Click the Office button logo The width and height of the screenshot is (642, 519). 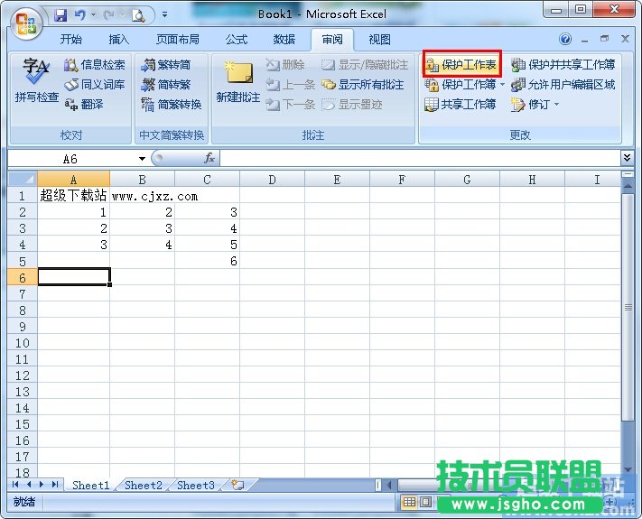pyautogui.click(x=26, y=23)
